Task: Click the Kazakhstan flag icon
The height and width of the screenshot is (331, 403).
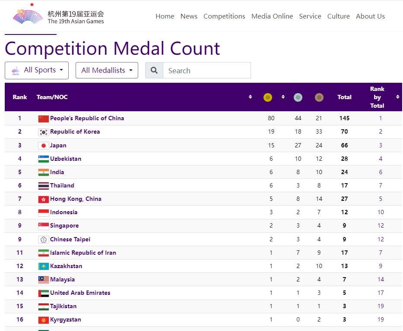Action: pos(43,266)
